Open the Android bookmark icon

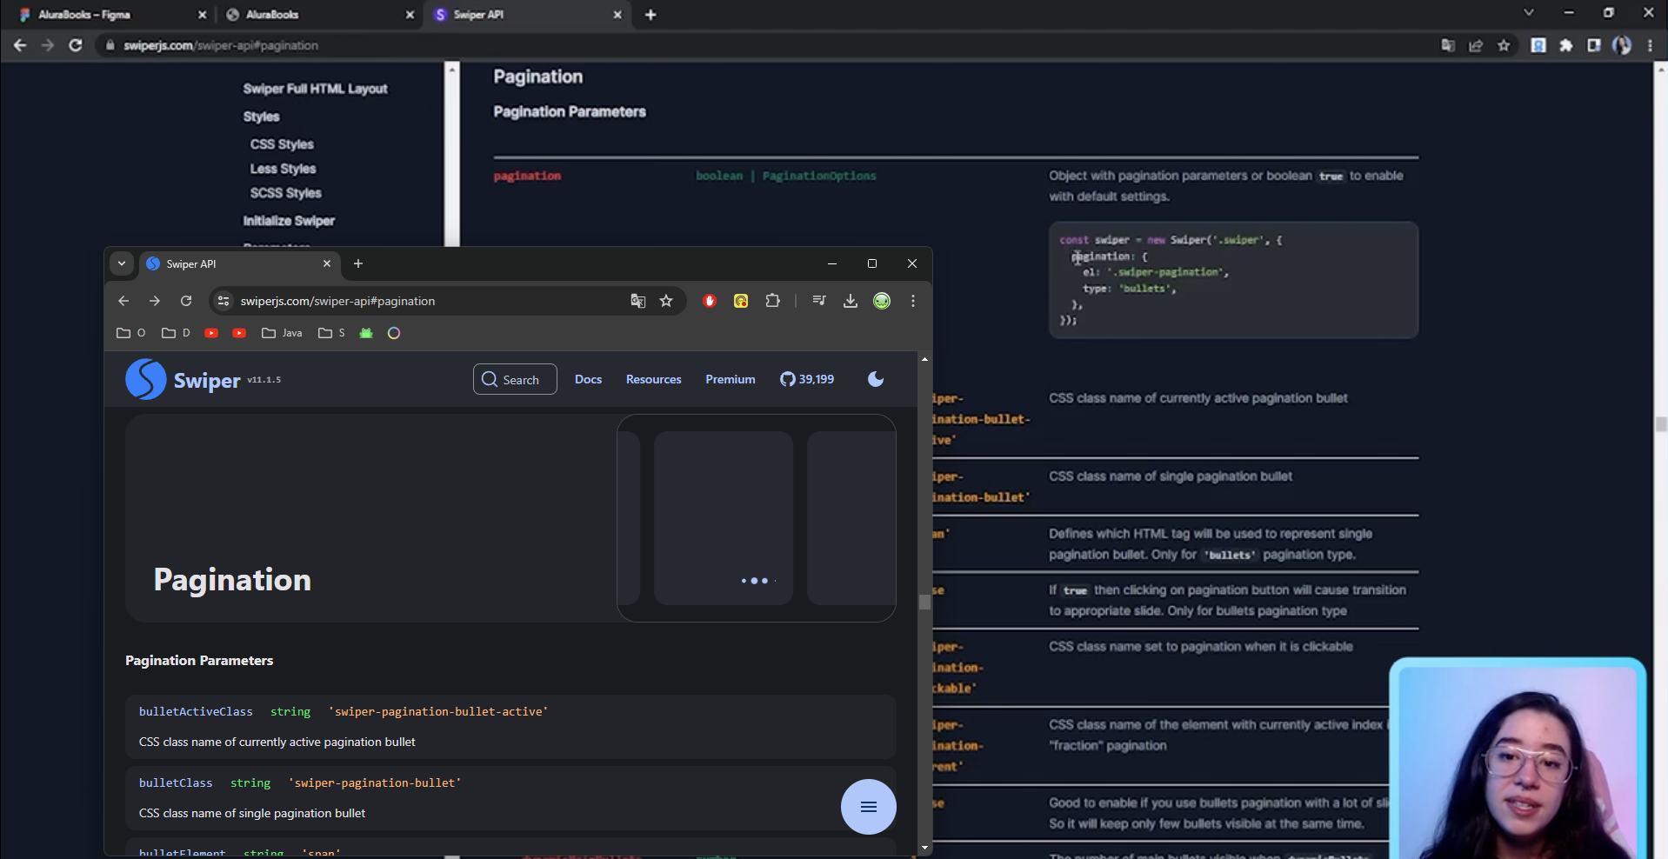pyautogui.click(x=366, y=333)
